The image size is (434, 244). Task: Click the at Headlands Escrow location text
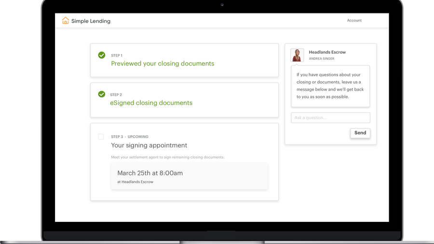(x=135, y=182)
